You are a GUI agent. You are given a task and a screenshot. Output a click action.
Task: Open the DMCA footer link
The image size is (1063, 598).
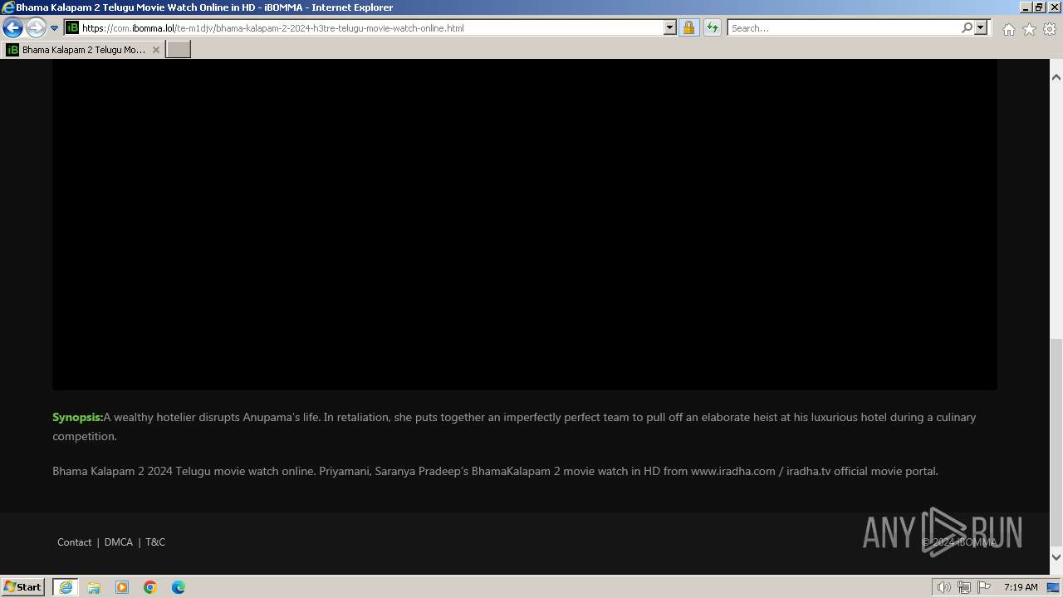pos(119,542)
